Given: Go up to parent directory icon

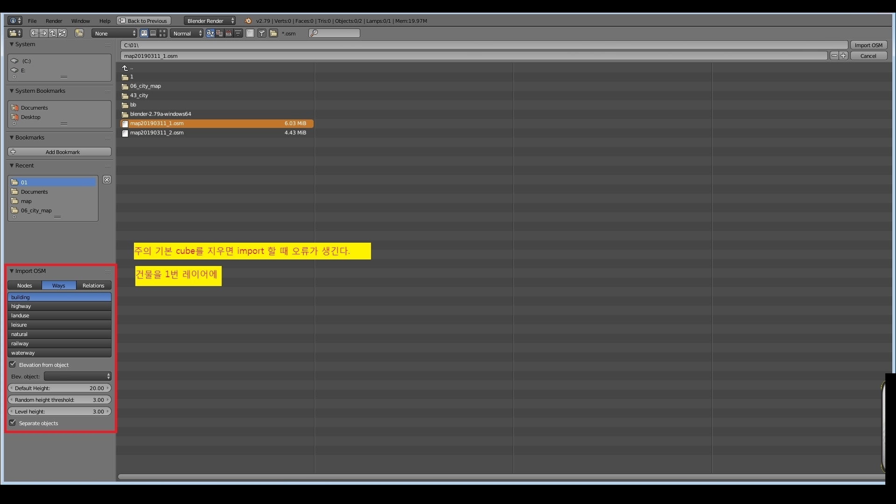Looking at the screenshot, I should 53,33.
